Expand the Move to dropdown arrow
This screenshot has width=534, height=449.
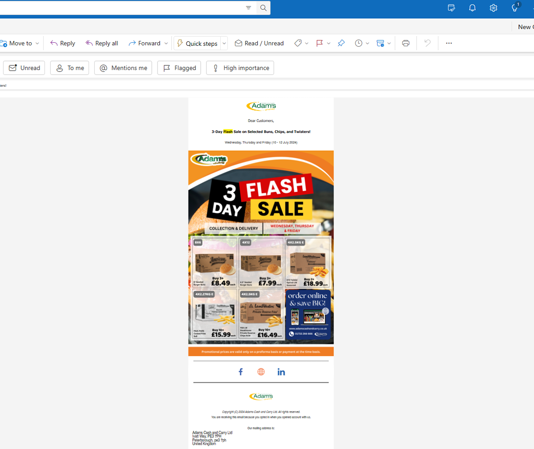tap(37, 43)
